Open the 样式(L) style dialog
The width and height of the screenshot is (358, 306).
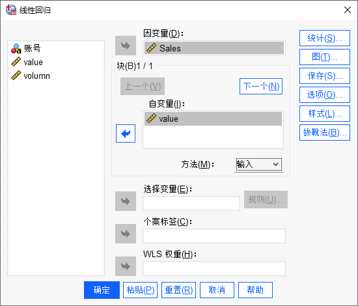point(325,114)
